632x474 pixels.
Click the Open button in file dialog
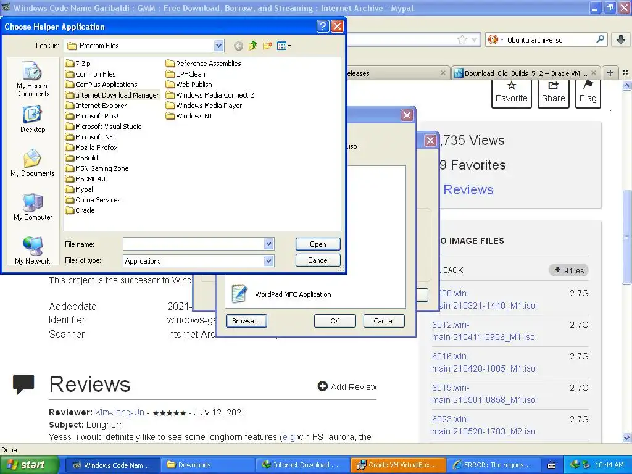click(x=318, y=244)
